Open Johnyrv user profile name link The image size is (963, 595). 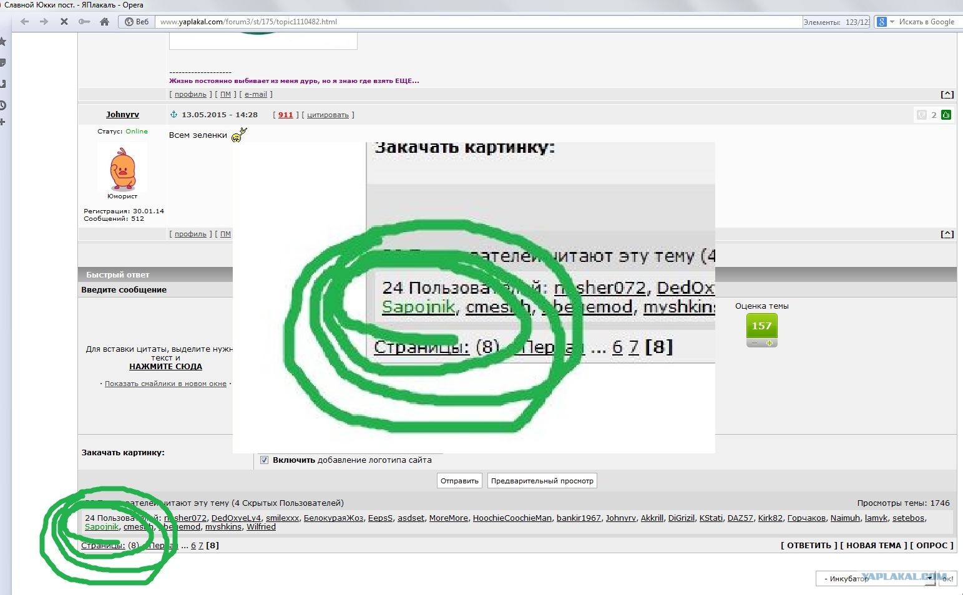pyautogui.click(x=122, y=115)
